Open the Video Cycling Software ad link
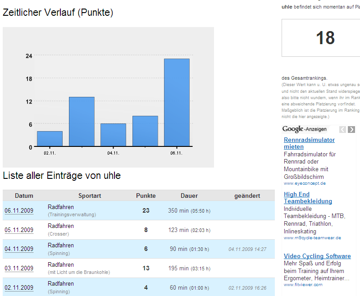The height and width of the screenshot is (296, 360). (x=317, y=256)
